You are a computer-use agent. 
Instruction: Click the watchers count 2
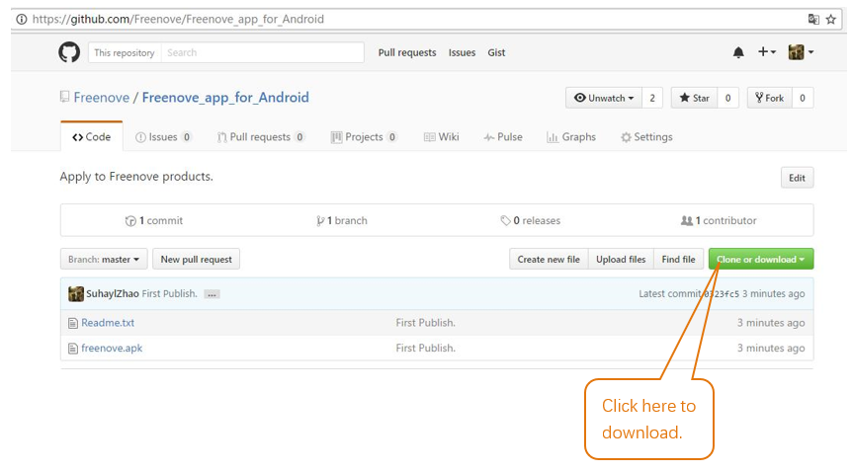tap(652, 98)
